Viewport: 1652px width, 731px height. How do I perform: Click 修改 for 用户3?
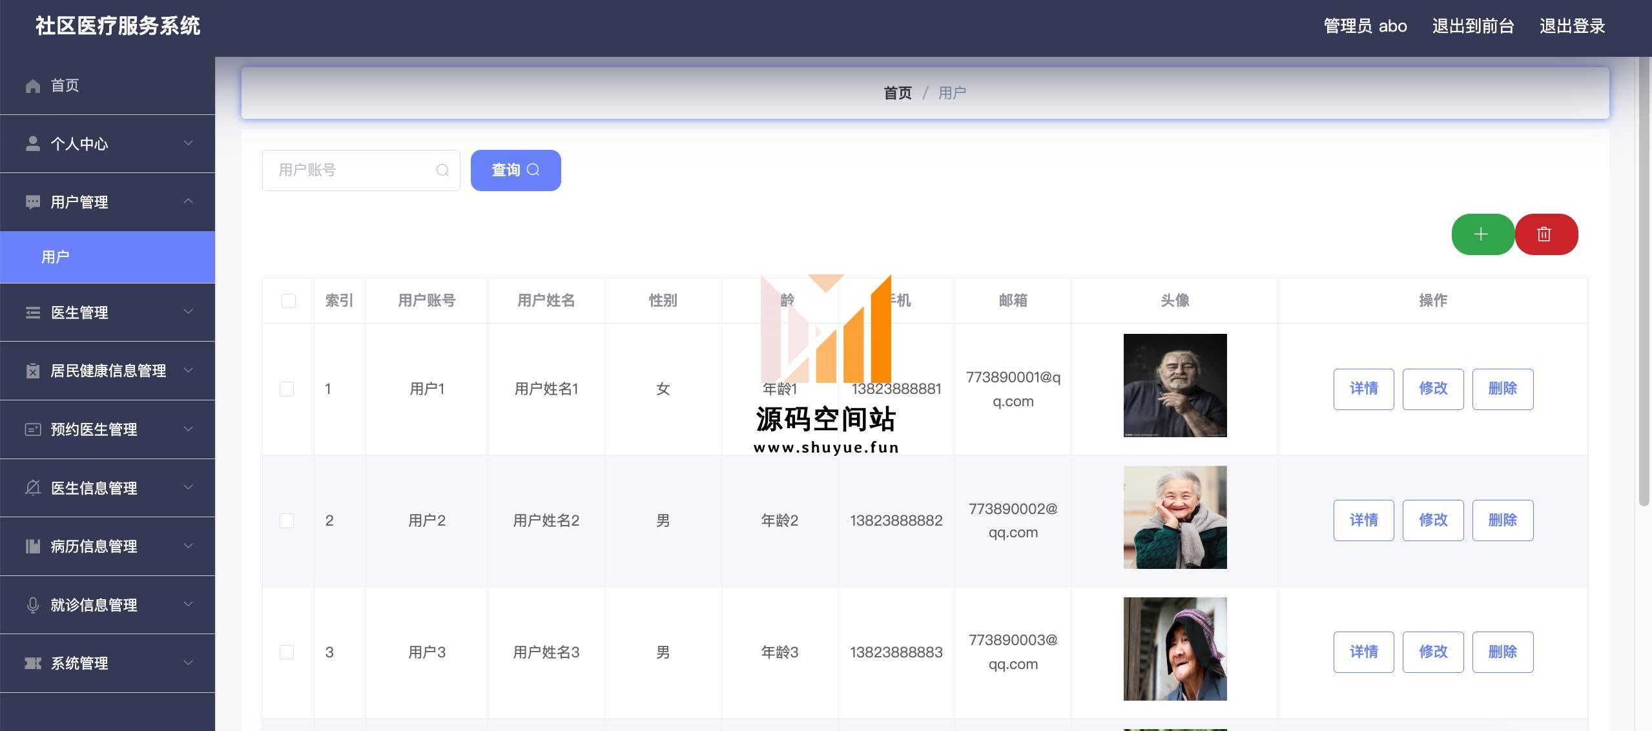point(1432,652)
